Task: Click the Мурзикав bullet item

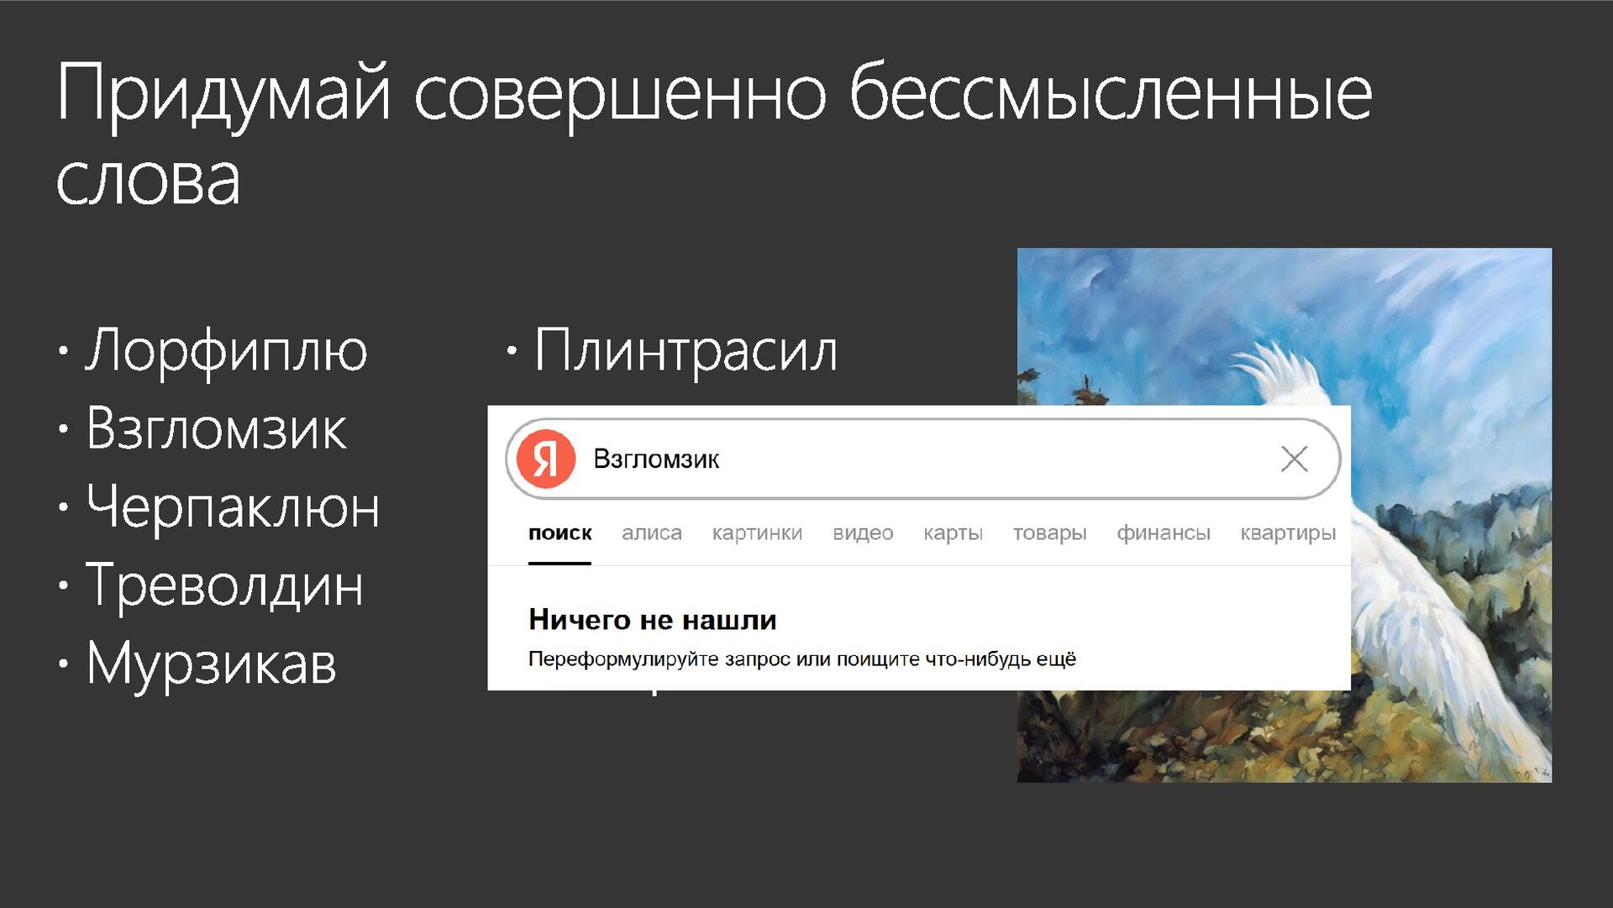Action: (211, 664)
